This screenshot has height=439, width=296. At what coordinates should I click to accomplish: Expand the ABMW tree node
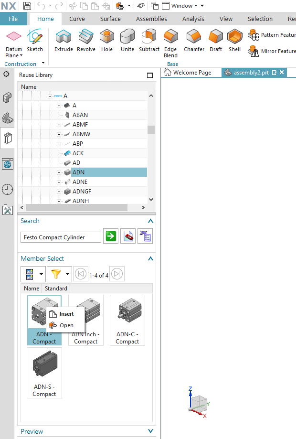tap(59, 134)
